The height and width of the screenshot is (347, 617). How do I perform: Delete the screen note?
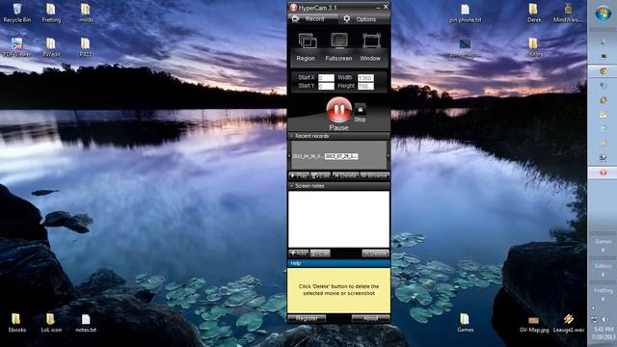[x=375, y=253]
